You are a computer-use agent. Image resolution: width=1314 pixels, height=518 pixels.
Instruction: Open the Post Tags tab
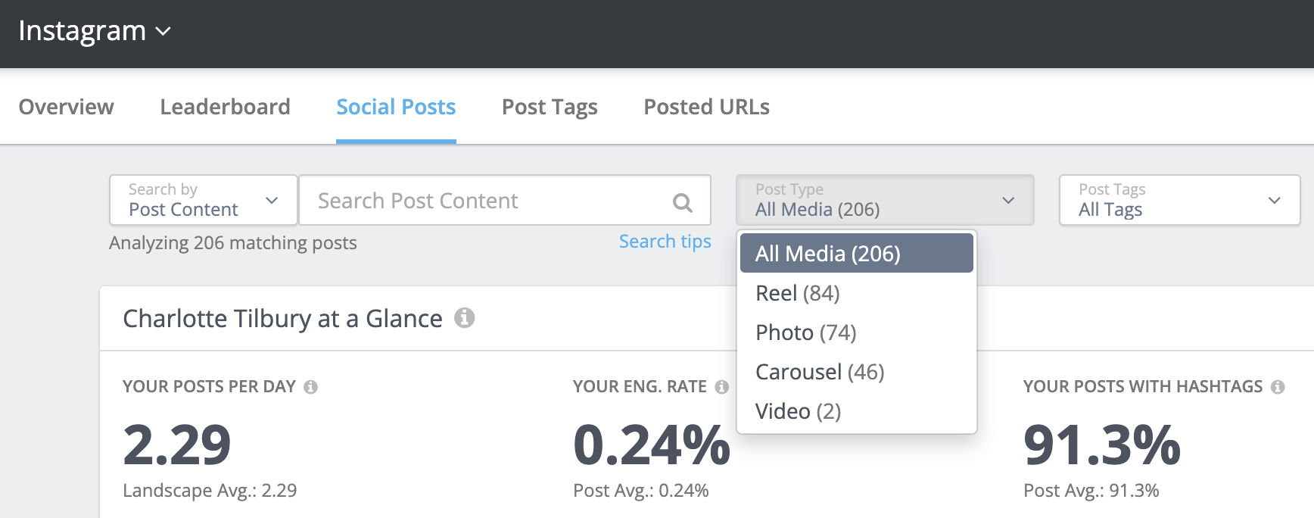(550, 107)
